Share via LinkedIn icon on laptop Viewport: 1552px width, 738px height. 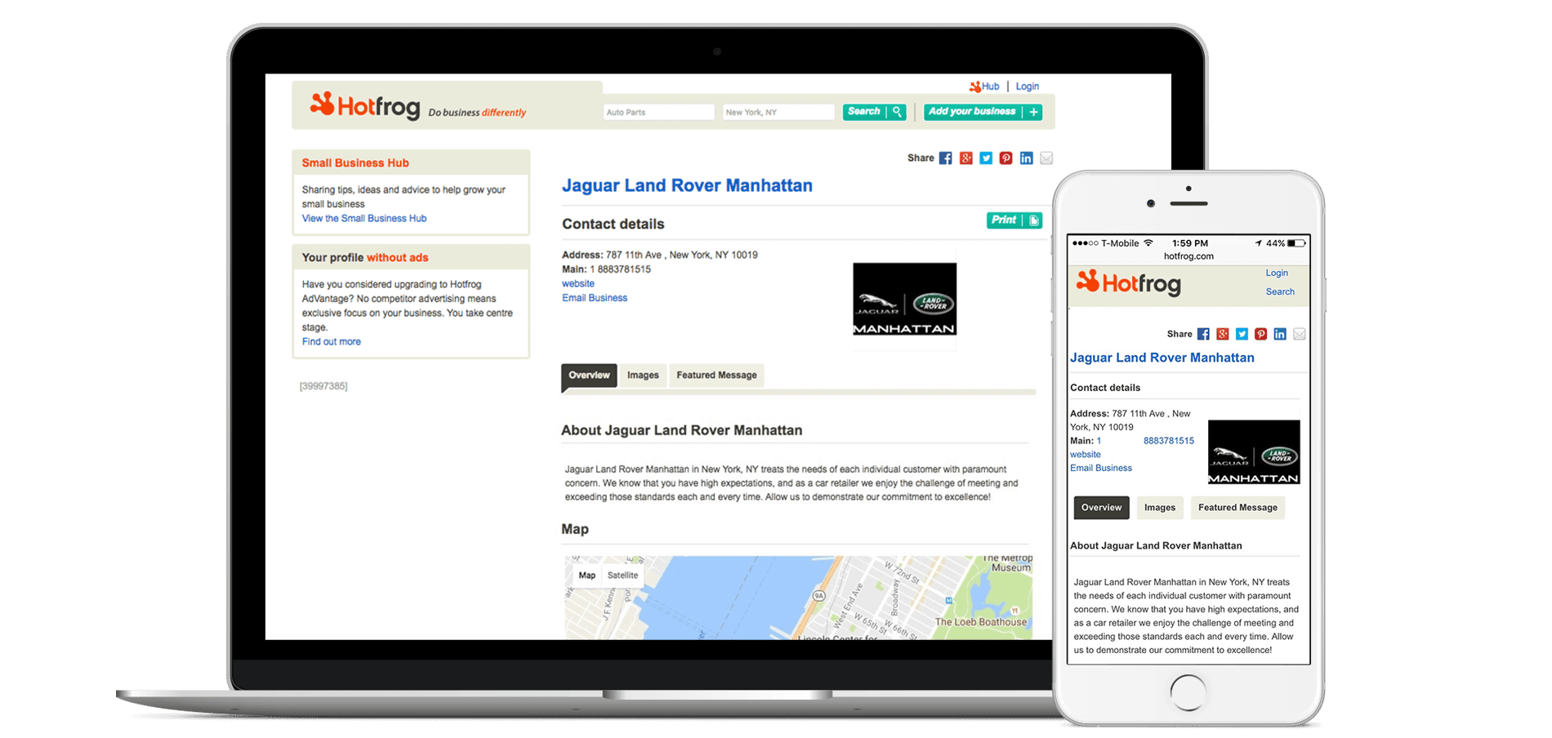click(1026, 158)
